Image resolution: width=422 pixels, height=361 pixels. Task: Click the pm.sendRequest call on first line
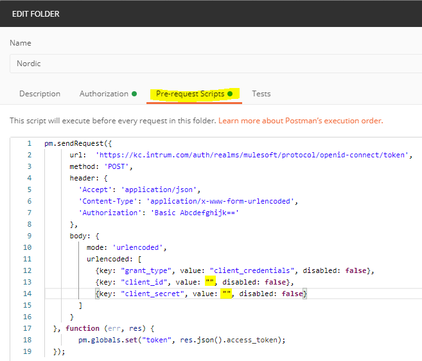point(72,143)
